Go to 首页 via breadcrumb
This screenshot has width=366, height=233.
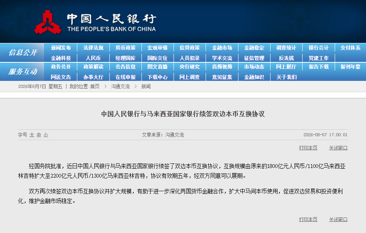[95, 87]
